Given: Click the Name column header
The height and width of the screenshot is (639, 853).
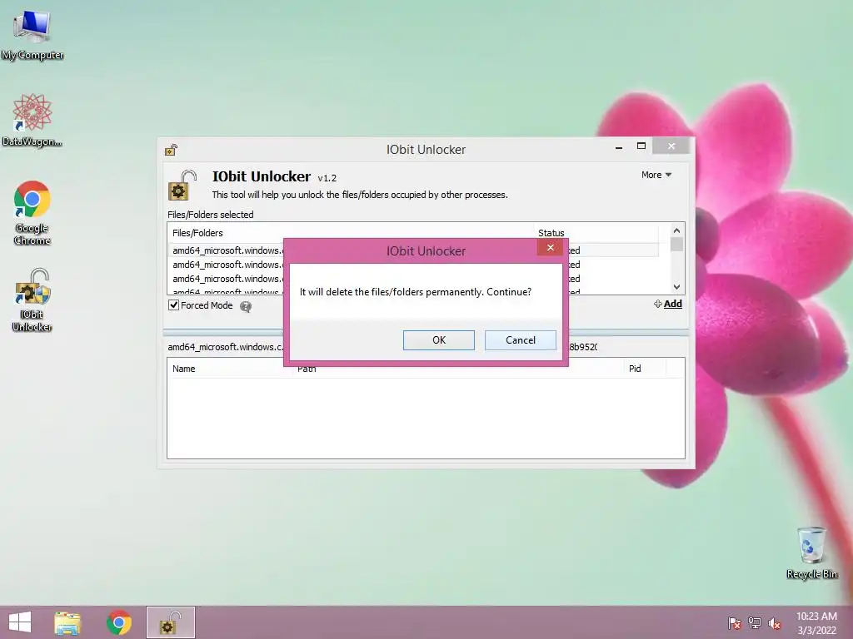Looking at the screenshot, I should tap(230, 369).
